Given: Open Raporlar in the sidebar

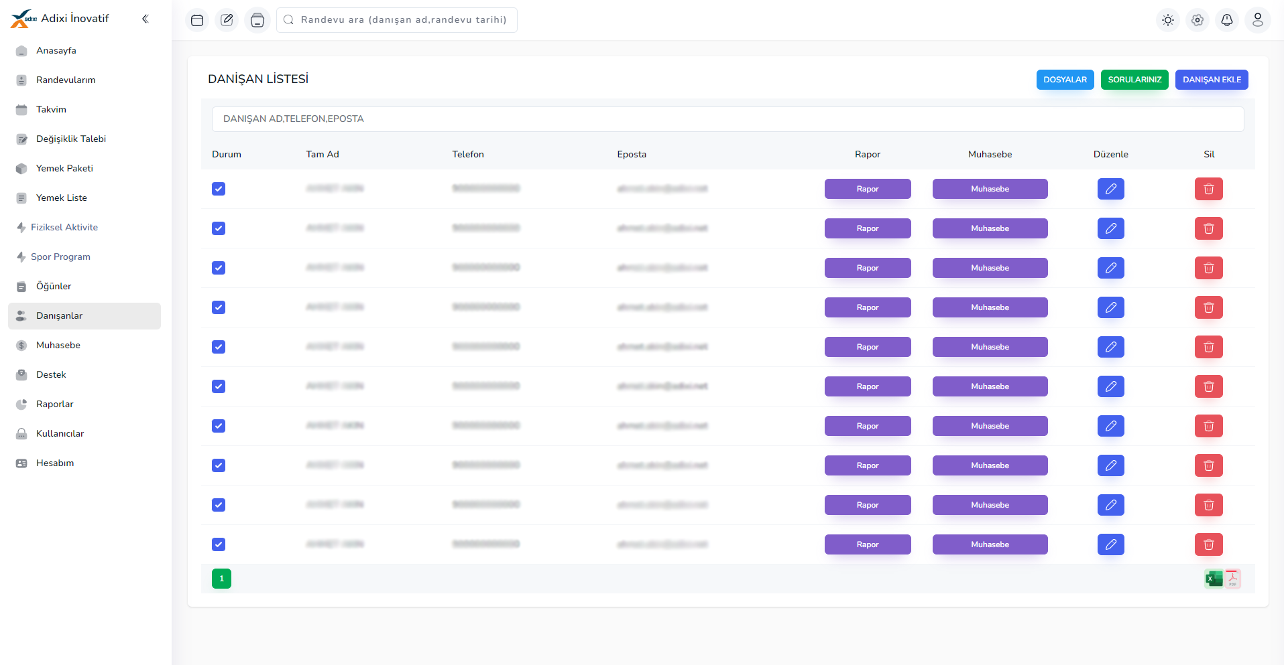Looking at the screenshot, I should click(84, 404).
